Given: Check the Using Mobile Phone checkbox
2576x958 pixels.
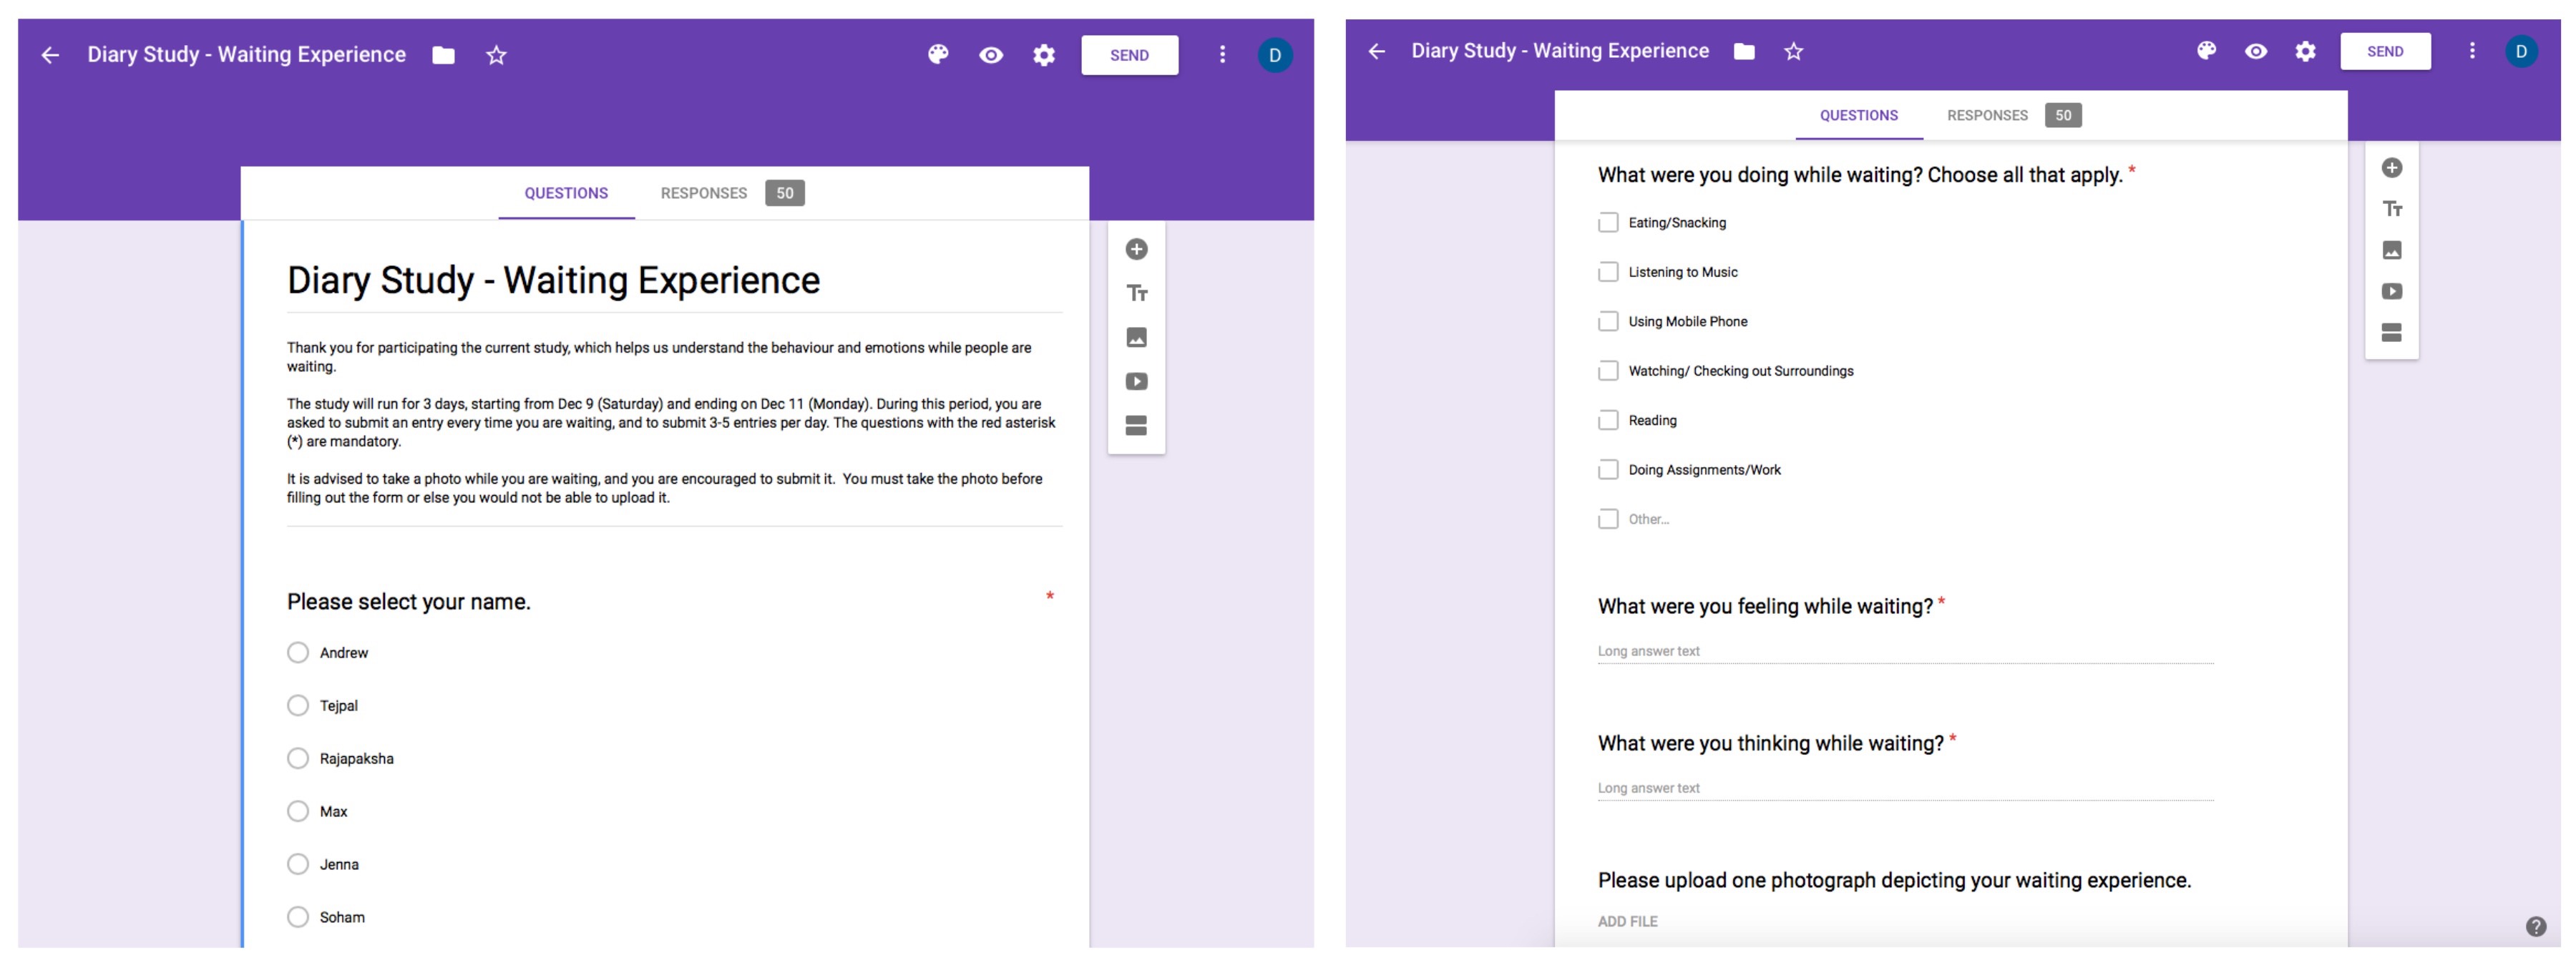Looking at the screenshot, I should pyautogui.click(x=1607, y=322).
